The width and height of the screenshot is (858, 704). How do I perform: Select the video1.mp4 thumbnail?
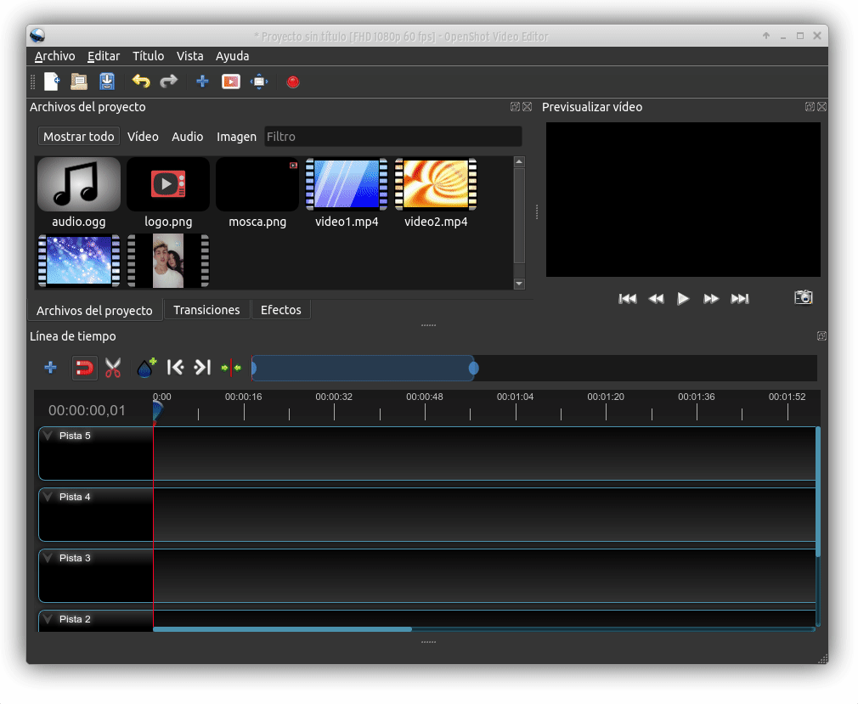point(347,184)
